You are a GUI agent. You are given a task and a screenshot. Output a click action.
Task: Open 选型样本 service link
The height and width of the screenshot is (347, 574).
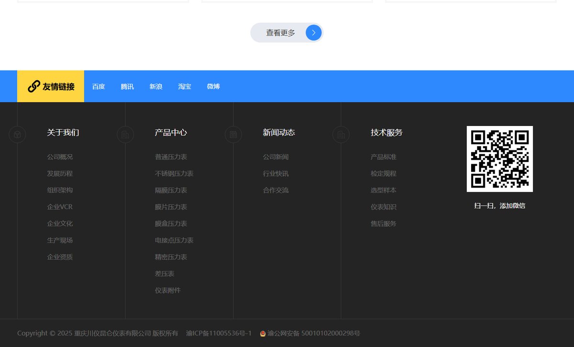pyautogui.click(x=384, y=190)
